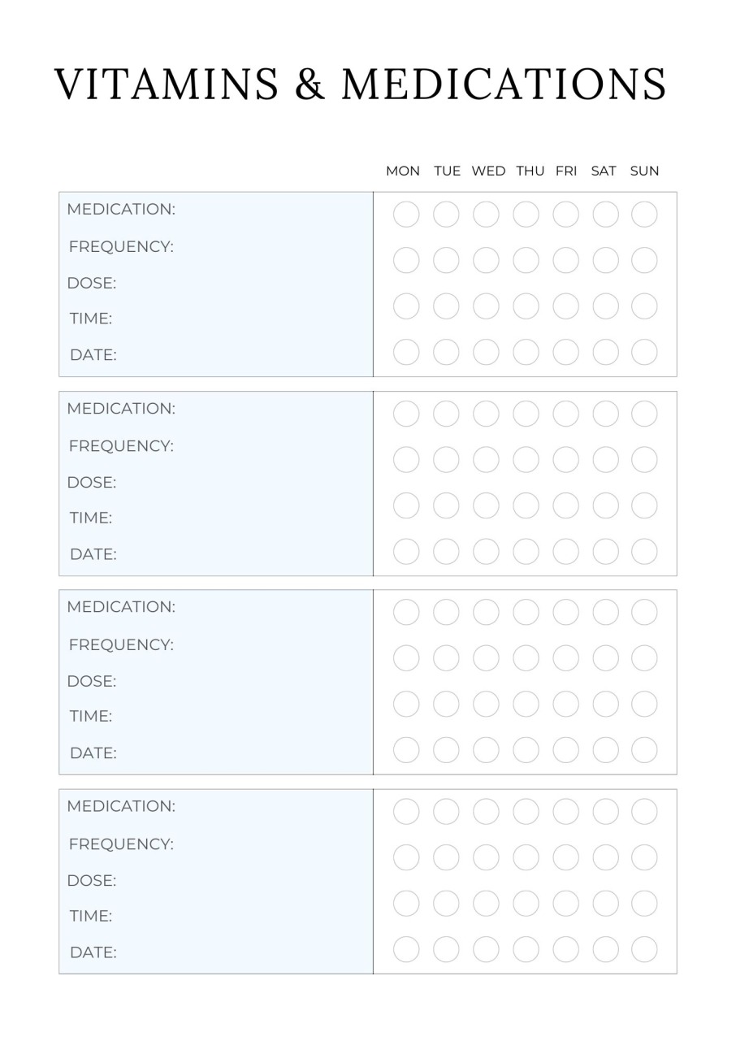Select the SUN column header
The height and width of the screenshot is (1041, 736).
click(644, 171)
